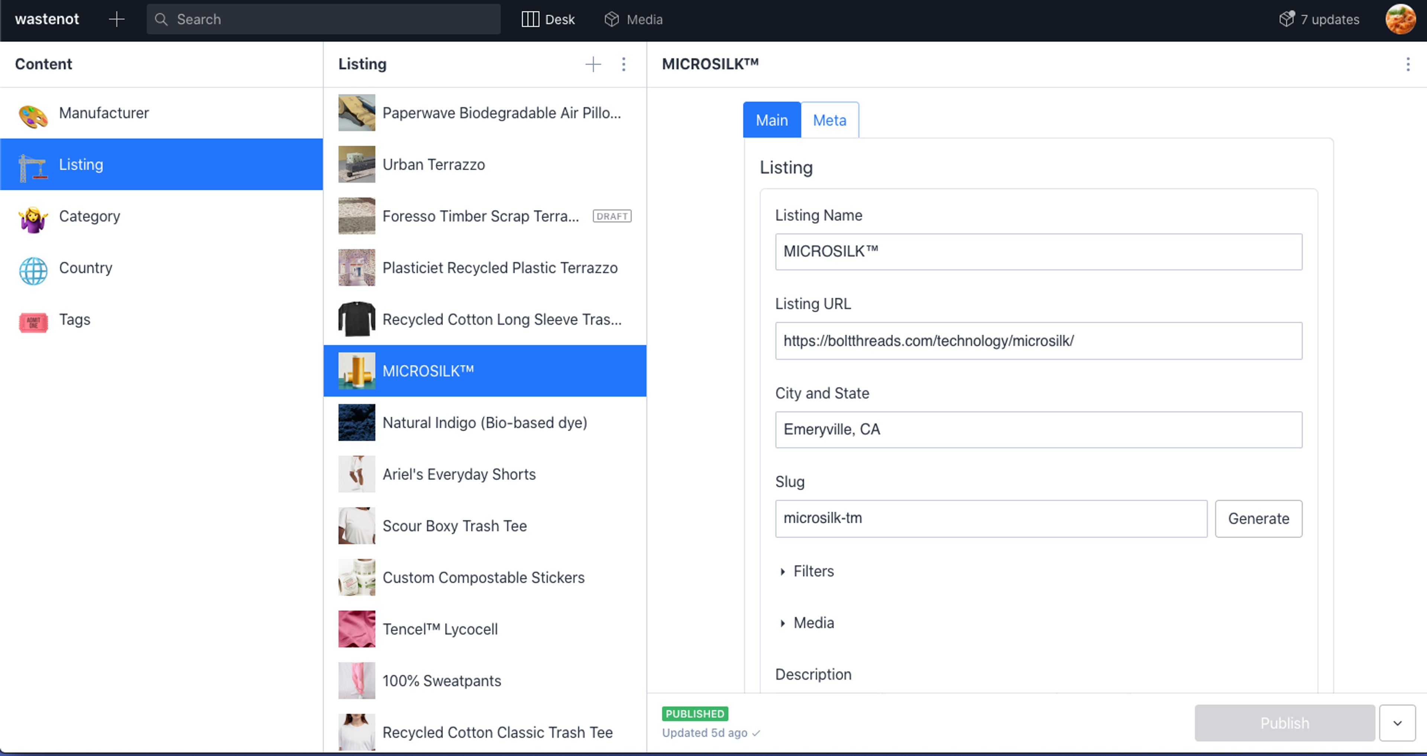The height and width of the screenshot is (756, 1427).
Task: Focus the Search field
Action: click(x=324, y=19)
